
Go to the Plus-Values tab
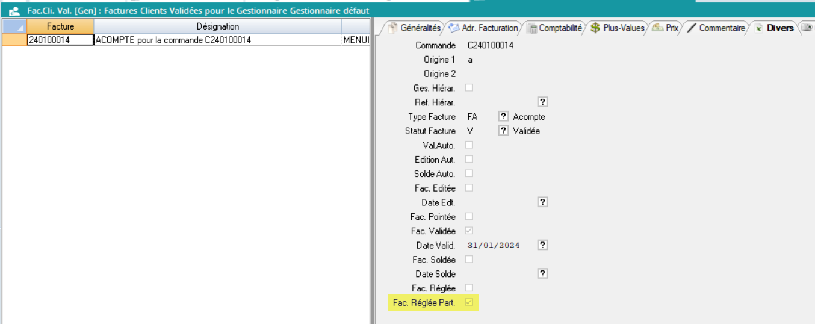[x=618, y=28]
